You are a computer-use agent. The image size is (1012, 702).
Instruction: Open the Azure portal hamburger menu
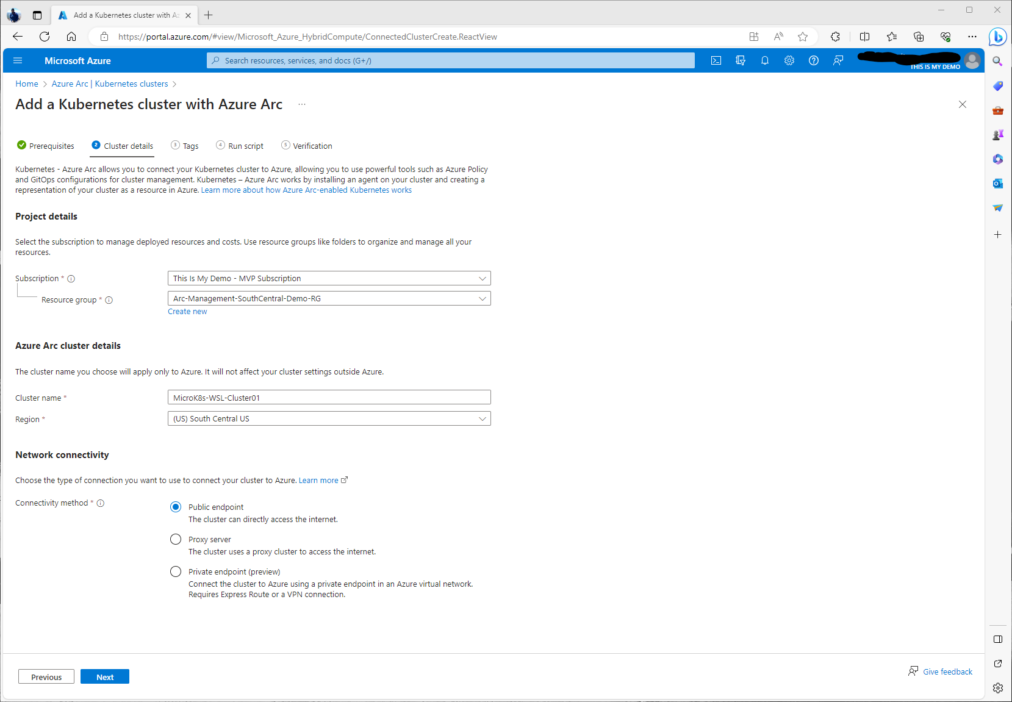pyautogui.click(x=18, y=60)
